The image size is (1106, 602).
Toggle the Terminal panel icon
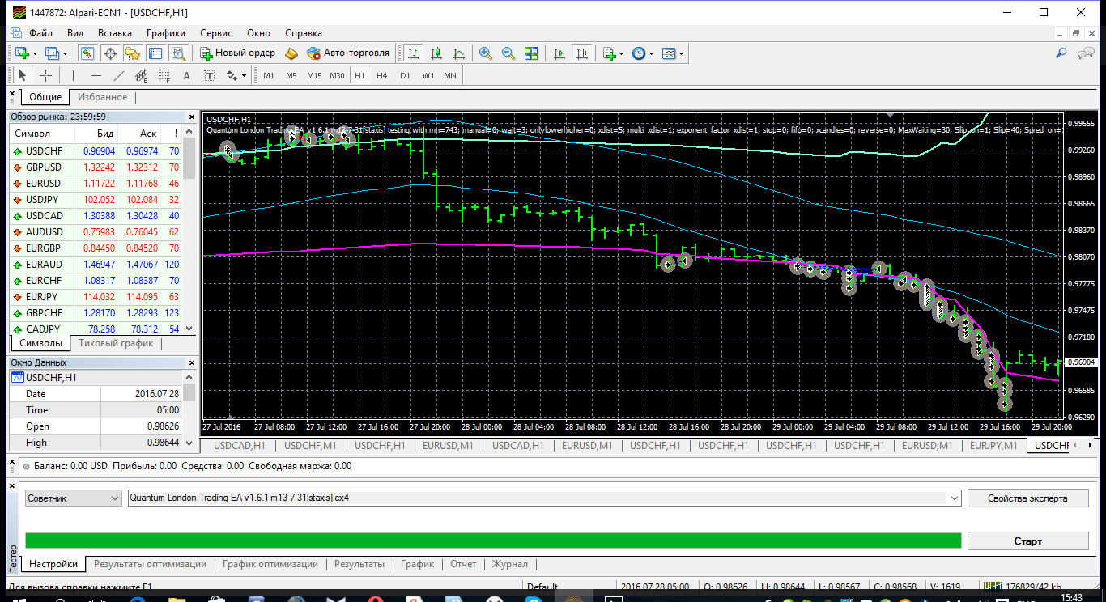[155, 53]
